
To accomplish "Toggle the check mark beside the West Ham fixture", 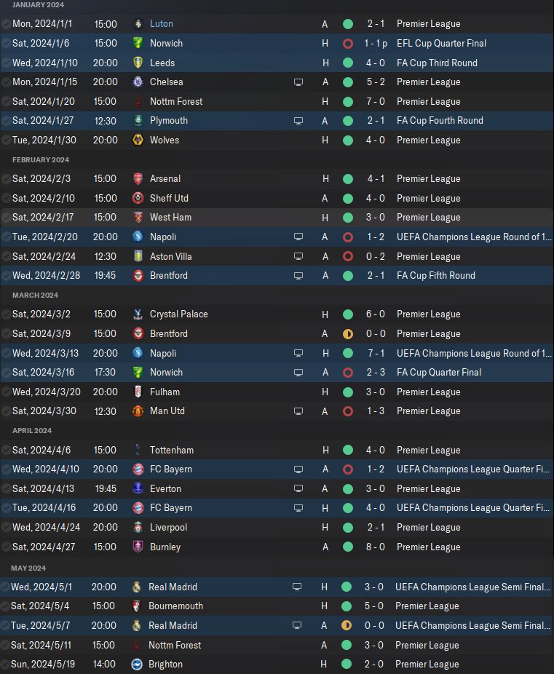I will [7, 218].
